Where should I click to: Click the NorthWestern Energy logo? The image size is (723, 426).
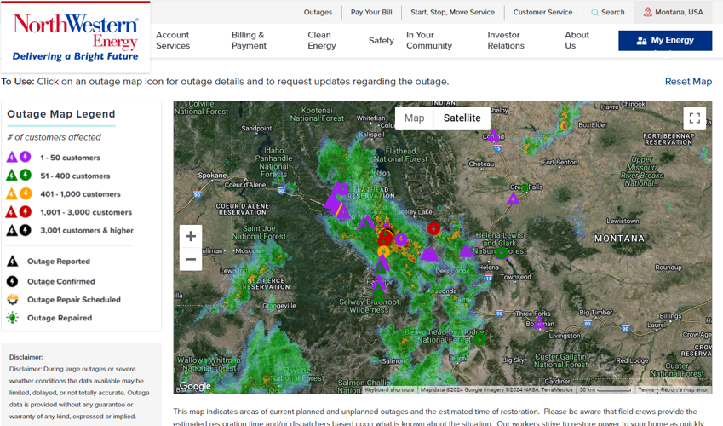click(75, 37)
